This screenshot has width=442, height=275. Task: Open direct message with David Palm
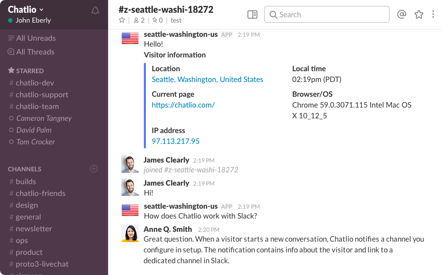30,130
